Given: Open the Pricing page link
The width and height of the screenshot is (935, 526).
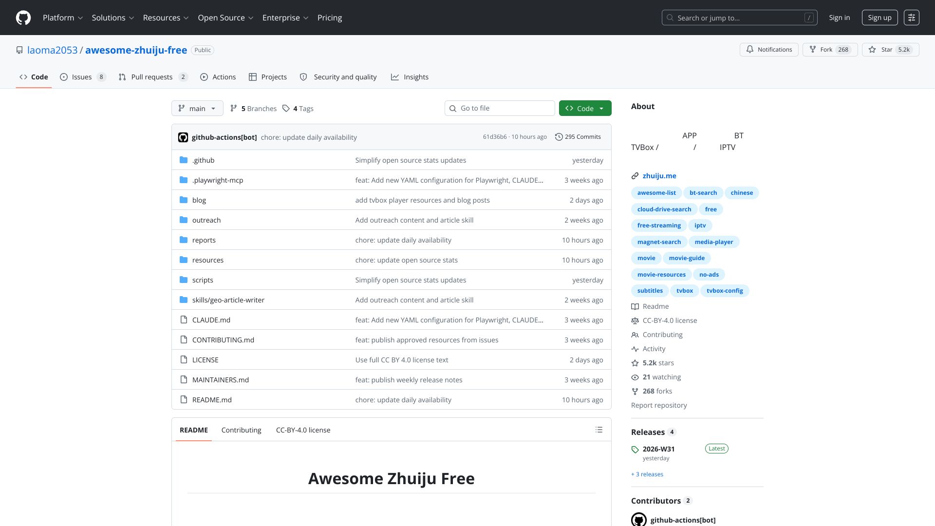Looking at the screenshot, I should pyautogui.click(x=330, y=18).
